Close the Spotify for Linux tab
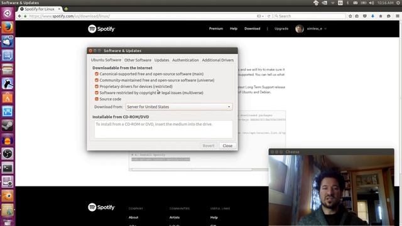This screenshot has height=226, width=402. 59,9
